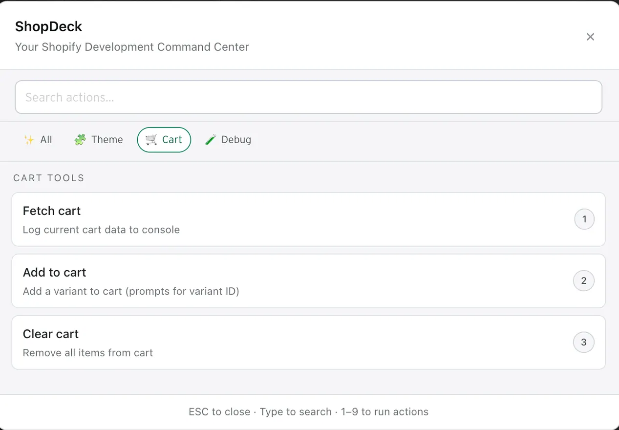Click the "ESC to close" footer hint

coord(219,412)
